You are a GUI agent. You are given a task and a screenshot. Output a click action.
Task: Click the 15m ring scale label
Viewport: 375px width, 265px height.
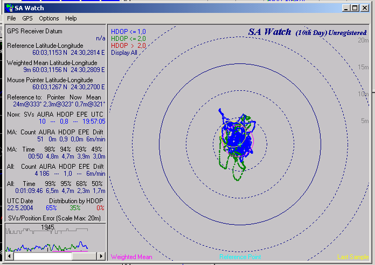[363, 67]
